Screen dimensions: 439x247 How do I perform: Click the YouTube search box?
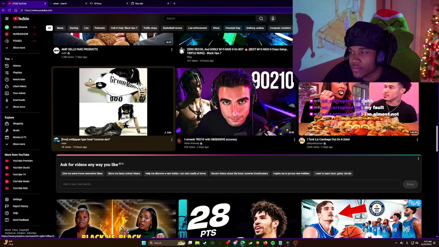(210, 19)
